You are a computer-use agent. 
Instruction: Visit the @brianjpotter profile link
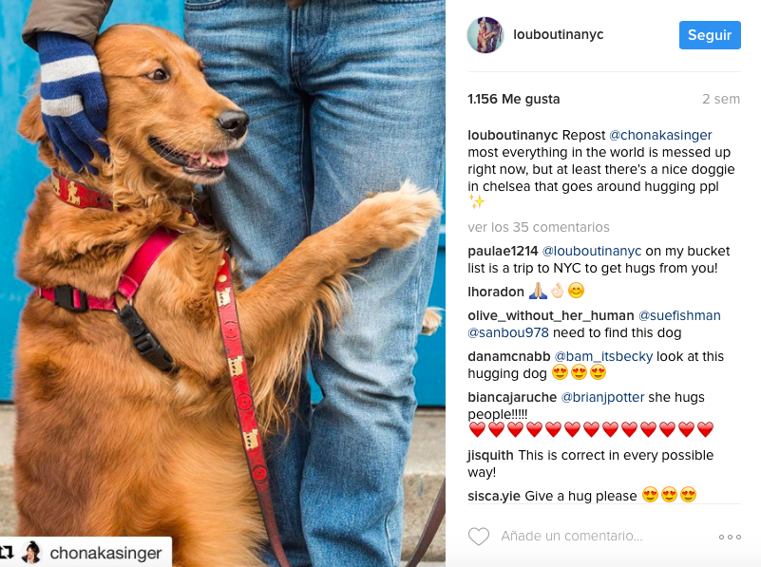(602, 397)
